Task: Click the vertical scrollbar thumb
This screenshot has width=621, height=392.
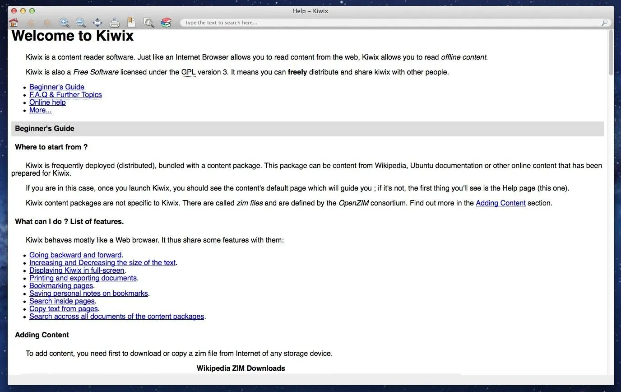Action: pos(611,52)
